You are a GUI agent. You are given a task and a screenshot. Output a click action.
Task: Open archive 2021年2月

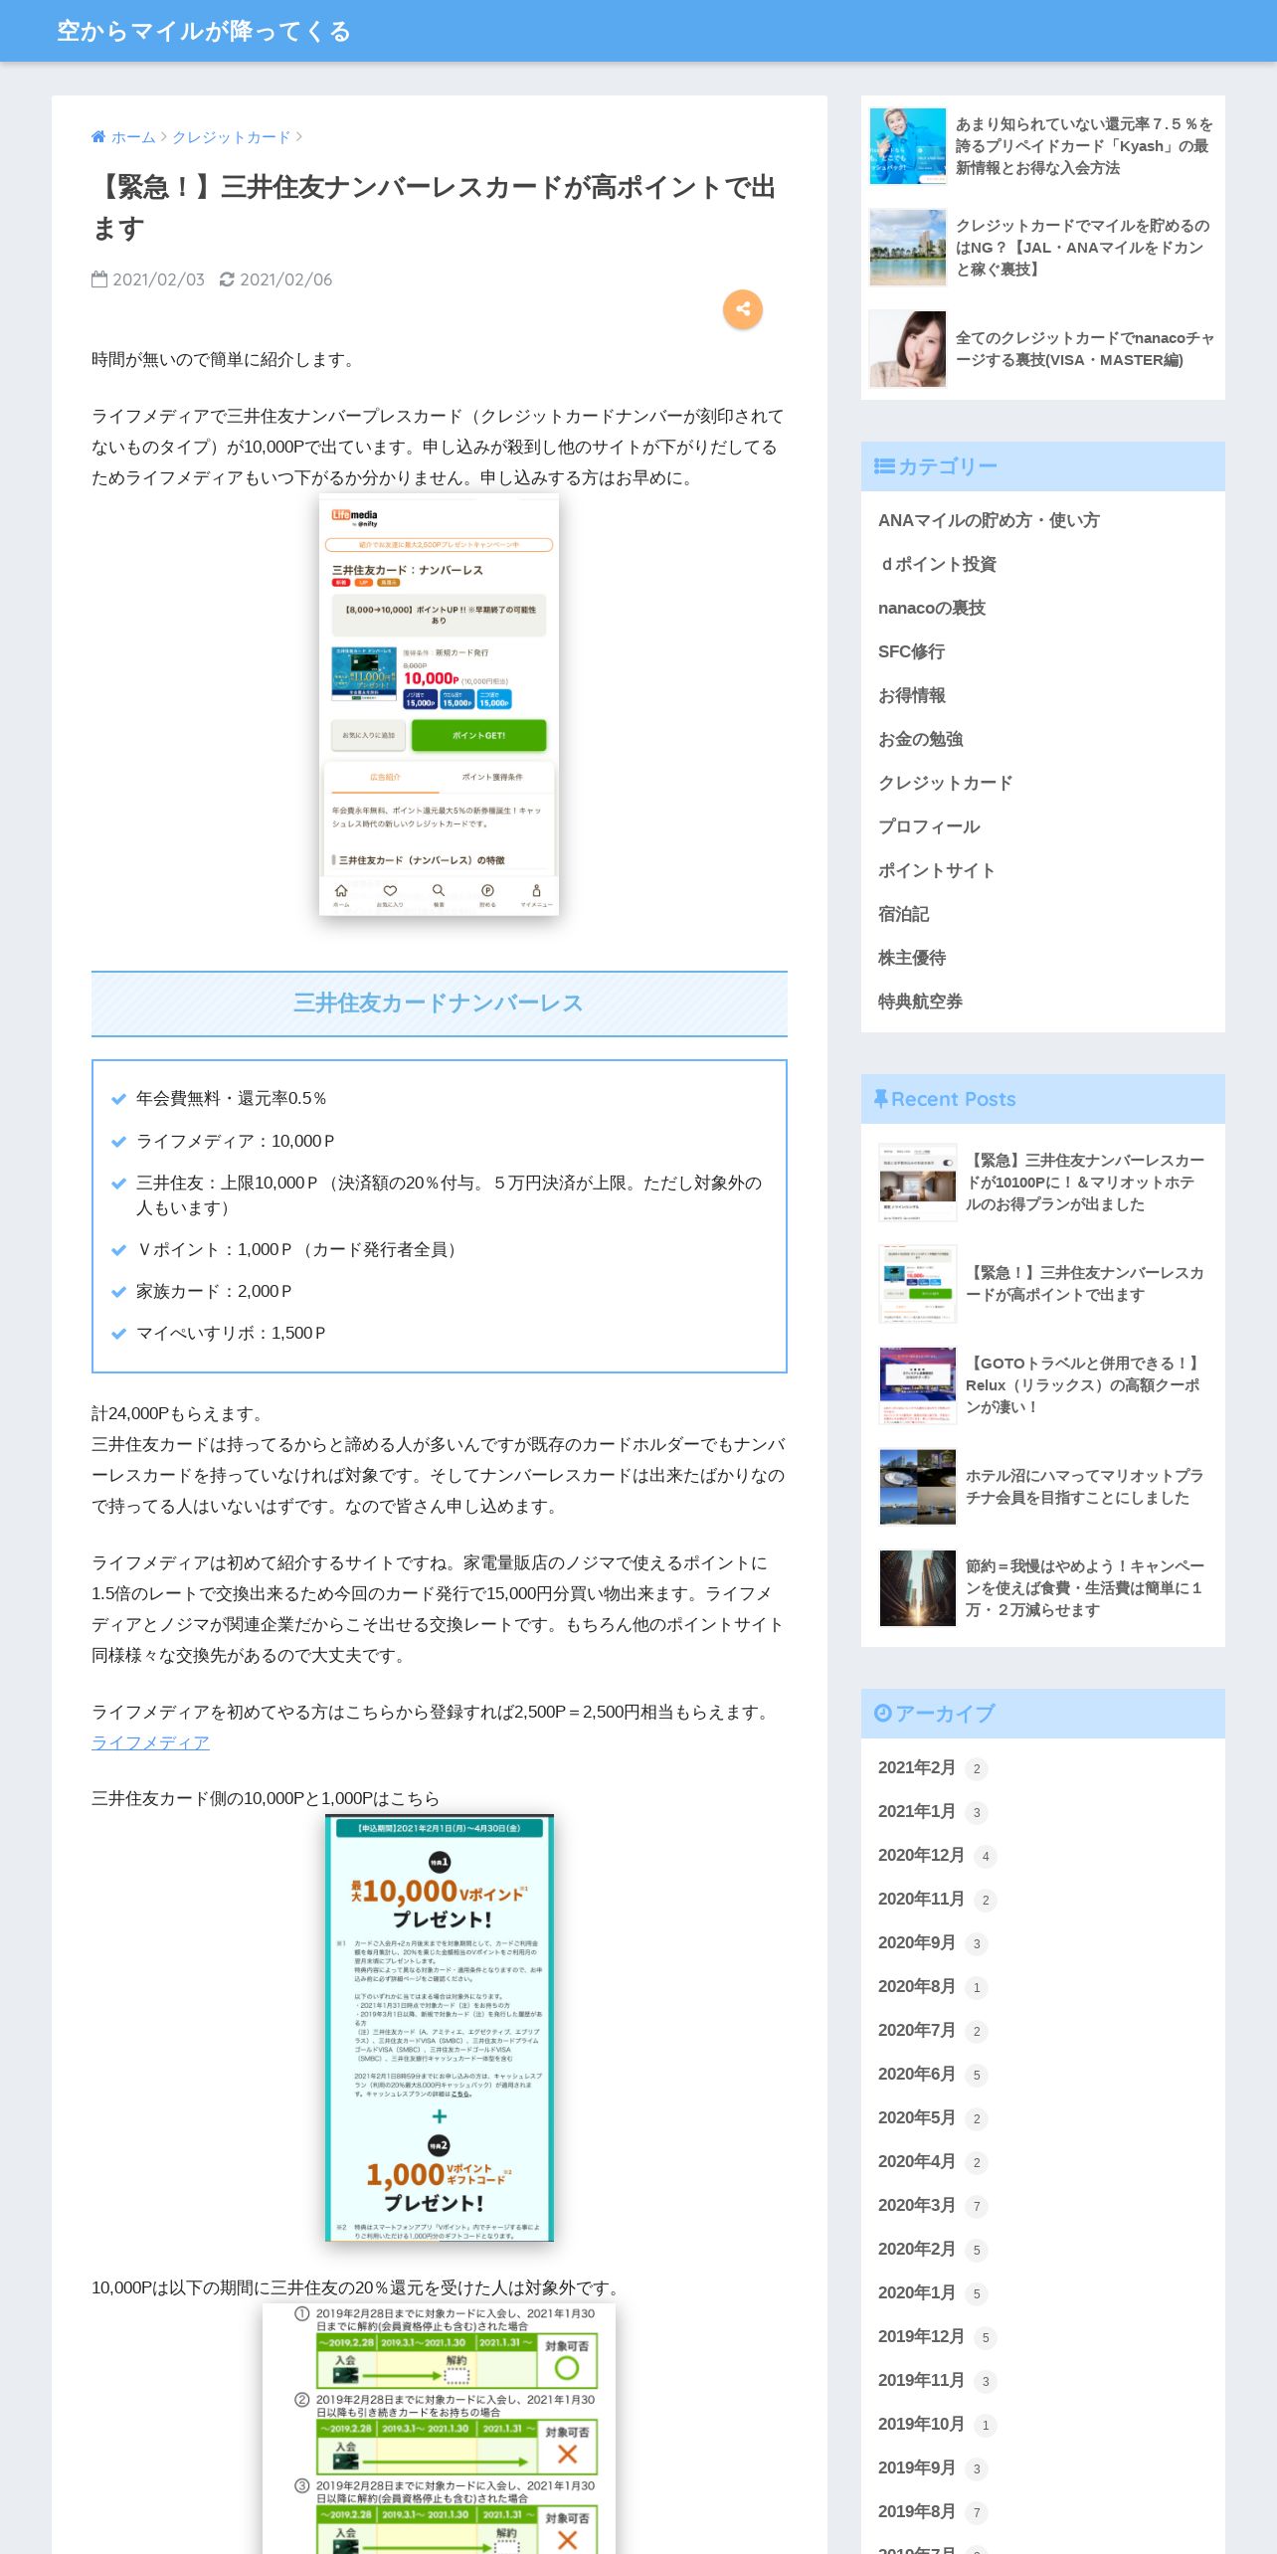pos(916,1767)
